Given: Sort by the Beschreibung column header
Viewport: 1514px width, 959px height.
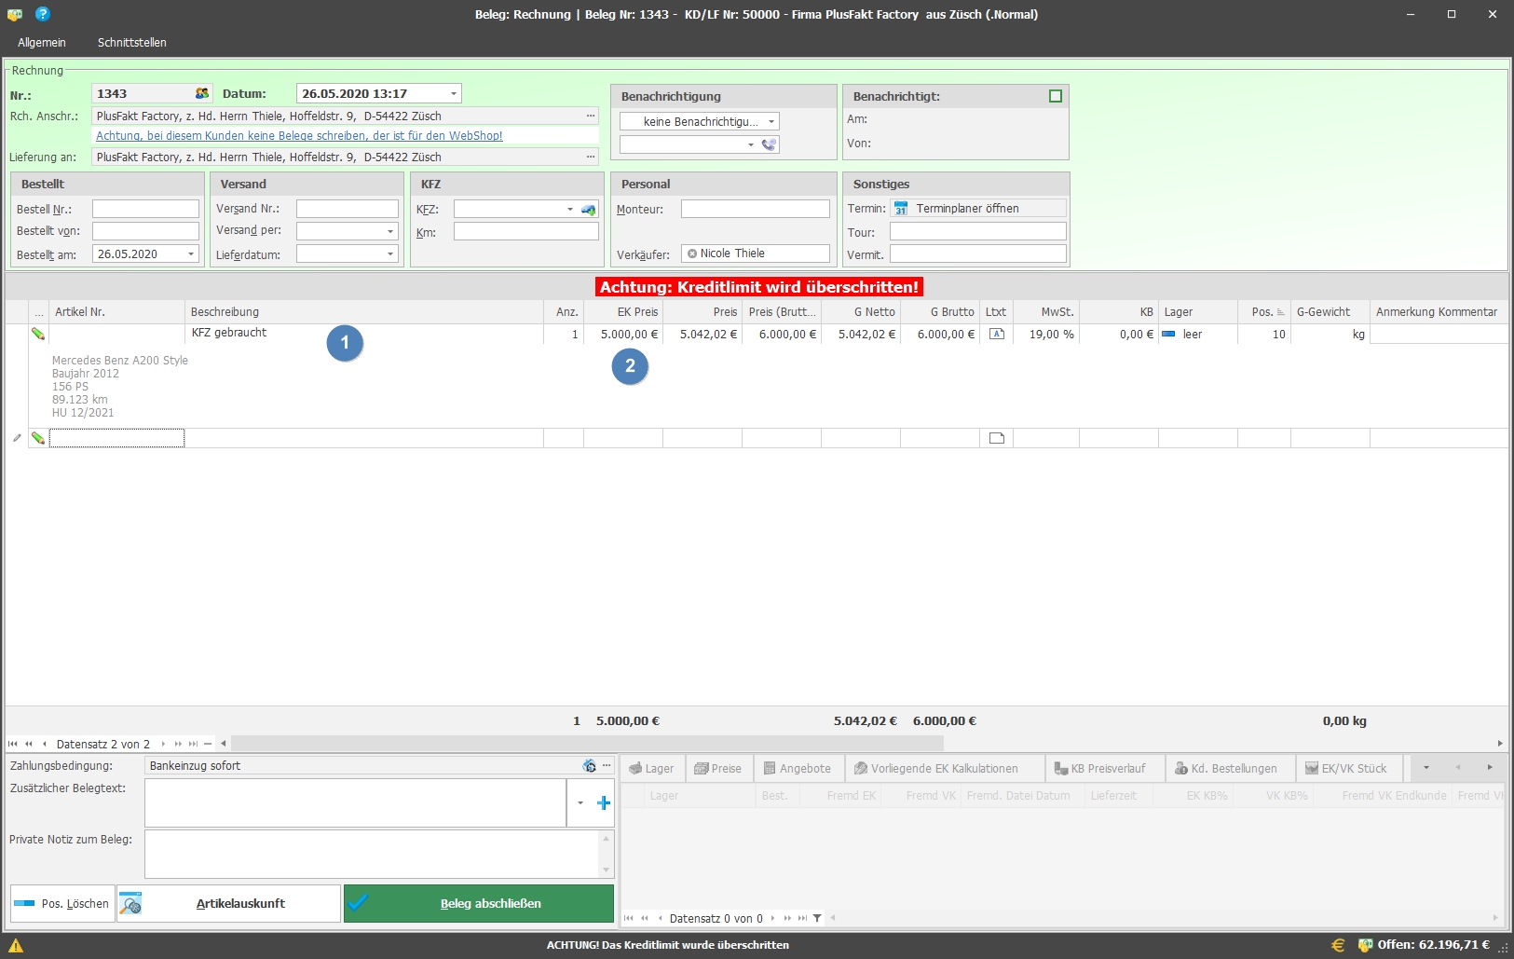Looking at the screenshot, I should pyautogui.click(x=364, y=312).
